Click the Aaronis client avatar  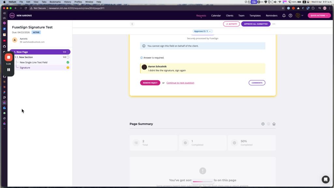point(15,40)
